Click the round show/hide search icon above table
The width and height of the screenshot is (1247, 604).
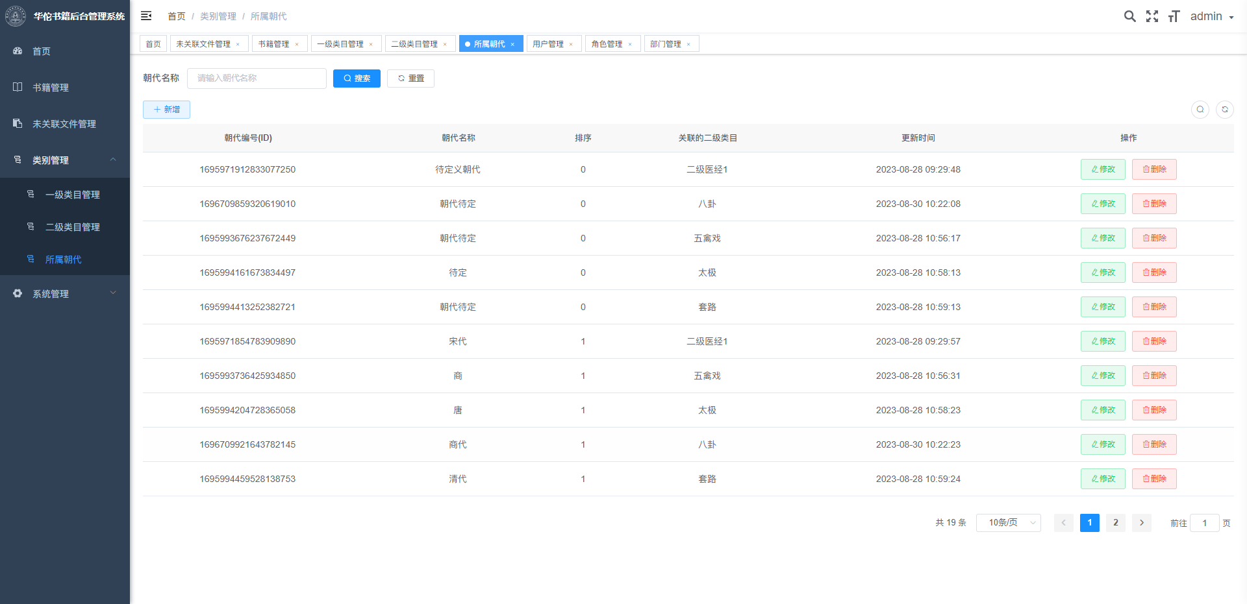click(x=1200, y=109)
